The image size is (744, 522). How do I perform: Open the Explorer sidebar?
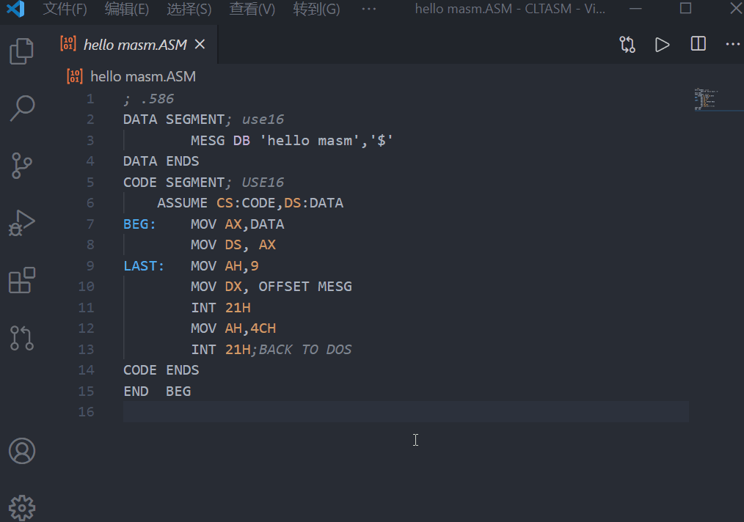[x=21, y=51]
